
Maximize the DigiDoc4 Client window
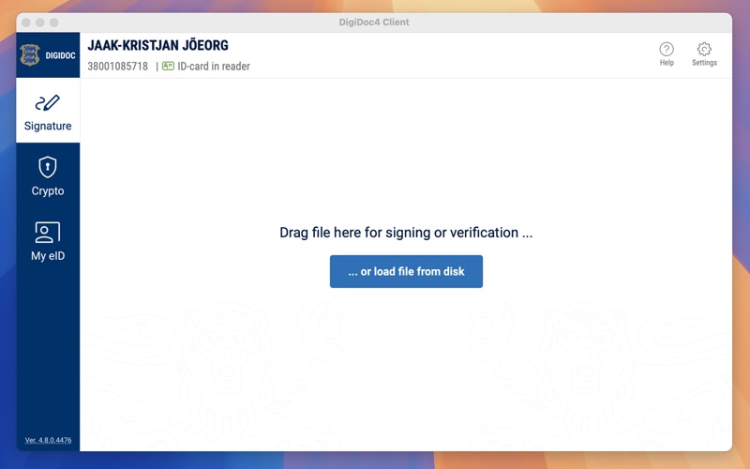pyautogui.click(x=54, y=23)
